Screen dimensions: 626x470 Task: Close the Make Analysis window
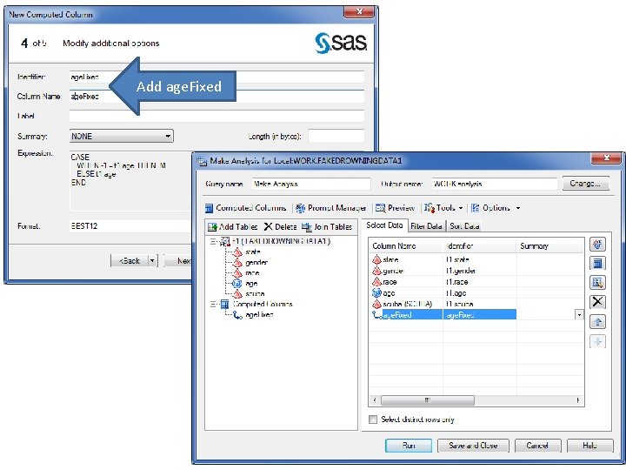pos(606,158)
